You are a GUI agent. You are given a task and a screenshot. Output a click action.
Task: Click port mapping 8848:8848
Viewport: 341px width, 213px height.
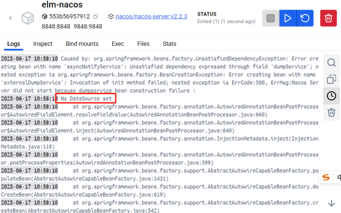pos(56,27)
